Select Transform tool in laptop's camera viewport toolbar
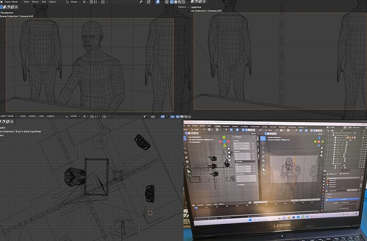367x241 pixels. coord(263,160)
